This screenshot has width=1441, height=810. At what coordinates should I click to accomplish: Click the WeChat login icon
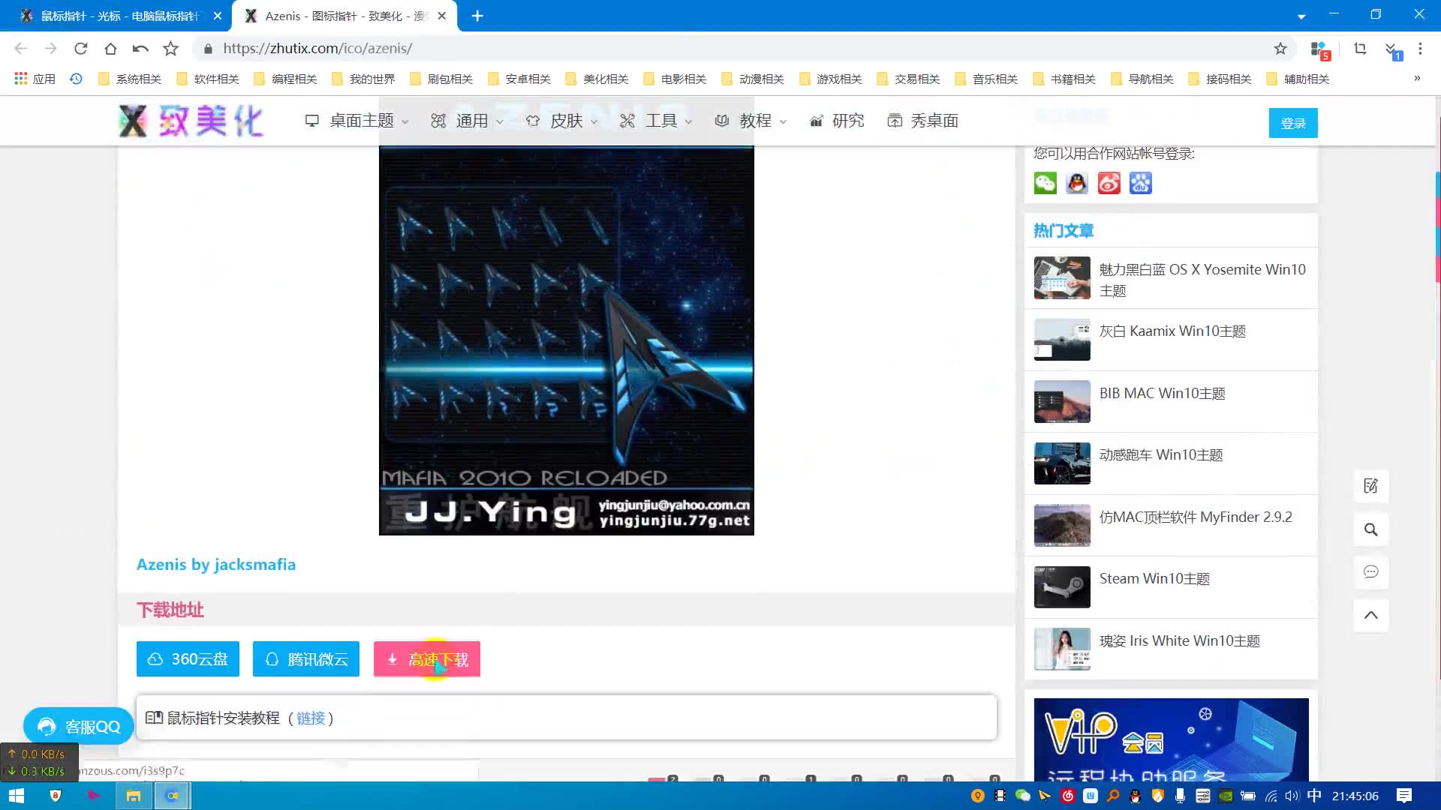point(1045,183)
